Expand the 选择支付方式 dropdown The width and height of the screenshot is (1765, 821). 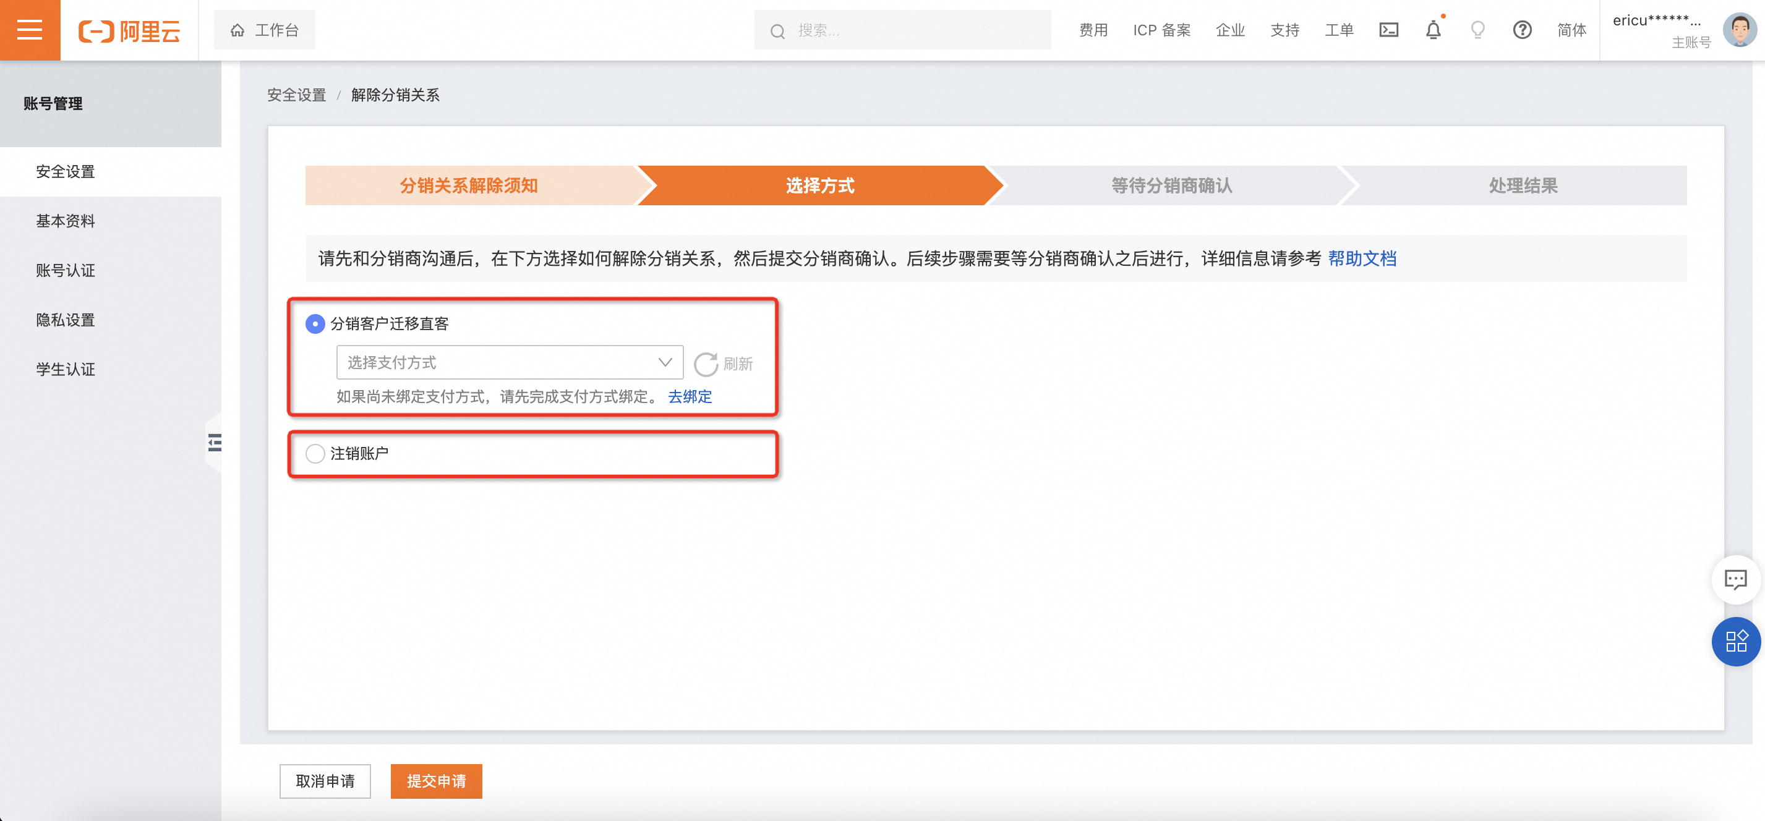coord(509,362)
